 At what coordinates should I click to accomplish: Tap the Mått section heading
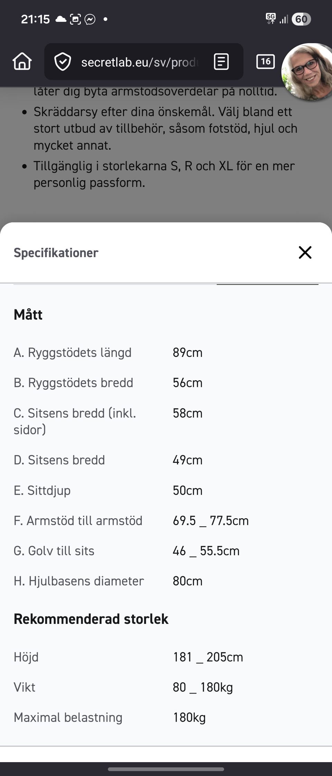coord(28,315)
